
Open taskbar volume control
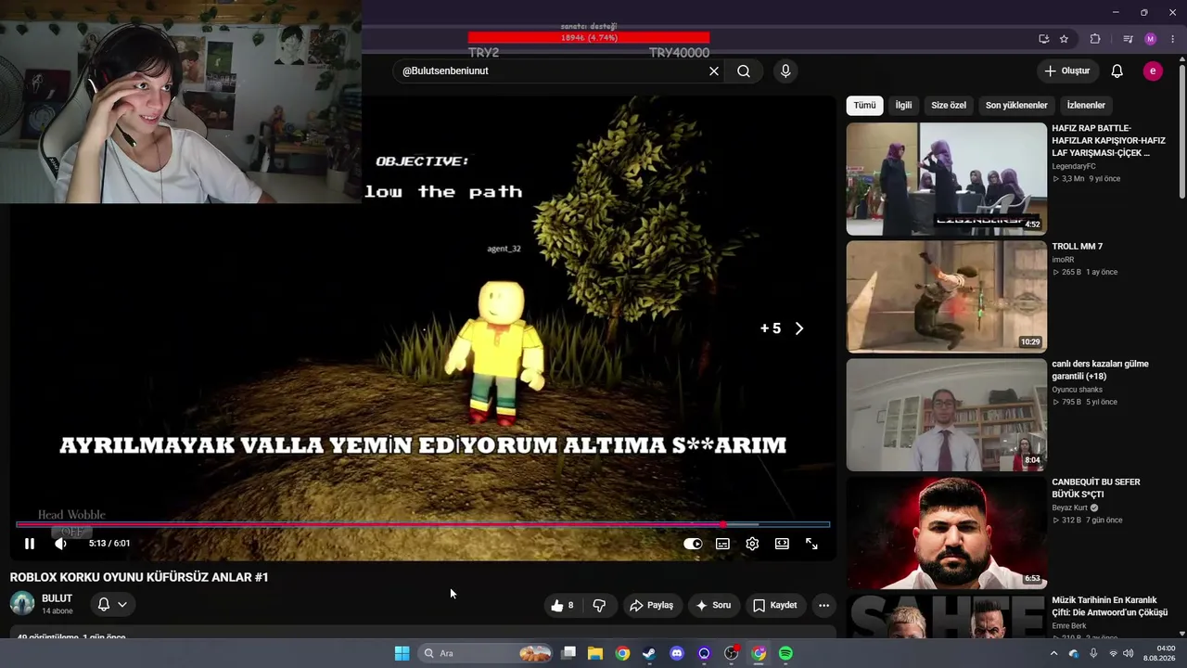tap(1128, 653)
